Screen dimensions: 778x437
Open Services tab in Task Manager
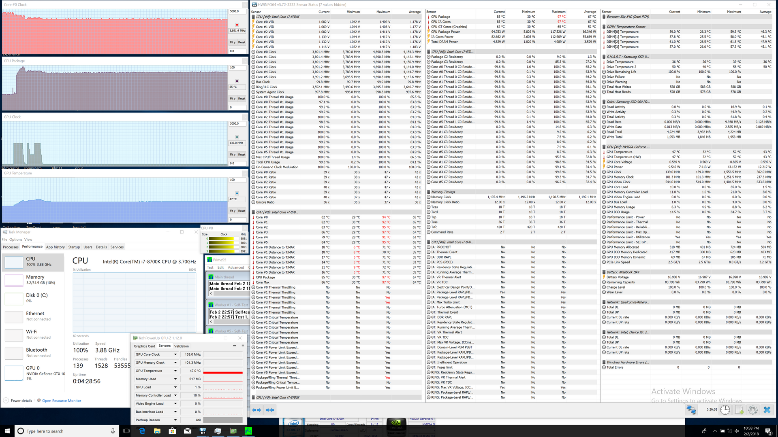pyautogui.click(x=117, y=247)
